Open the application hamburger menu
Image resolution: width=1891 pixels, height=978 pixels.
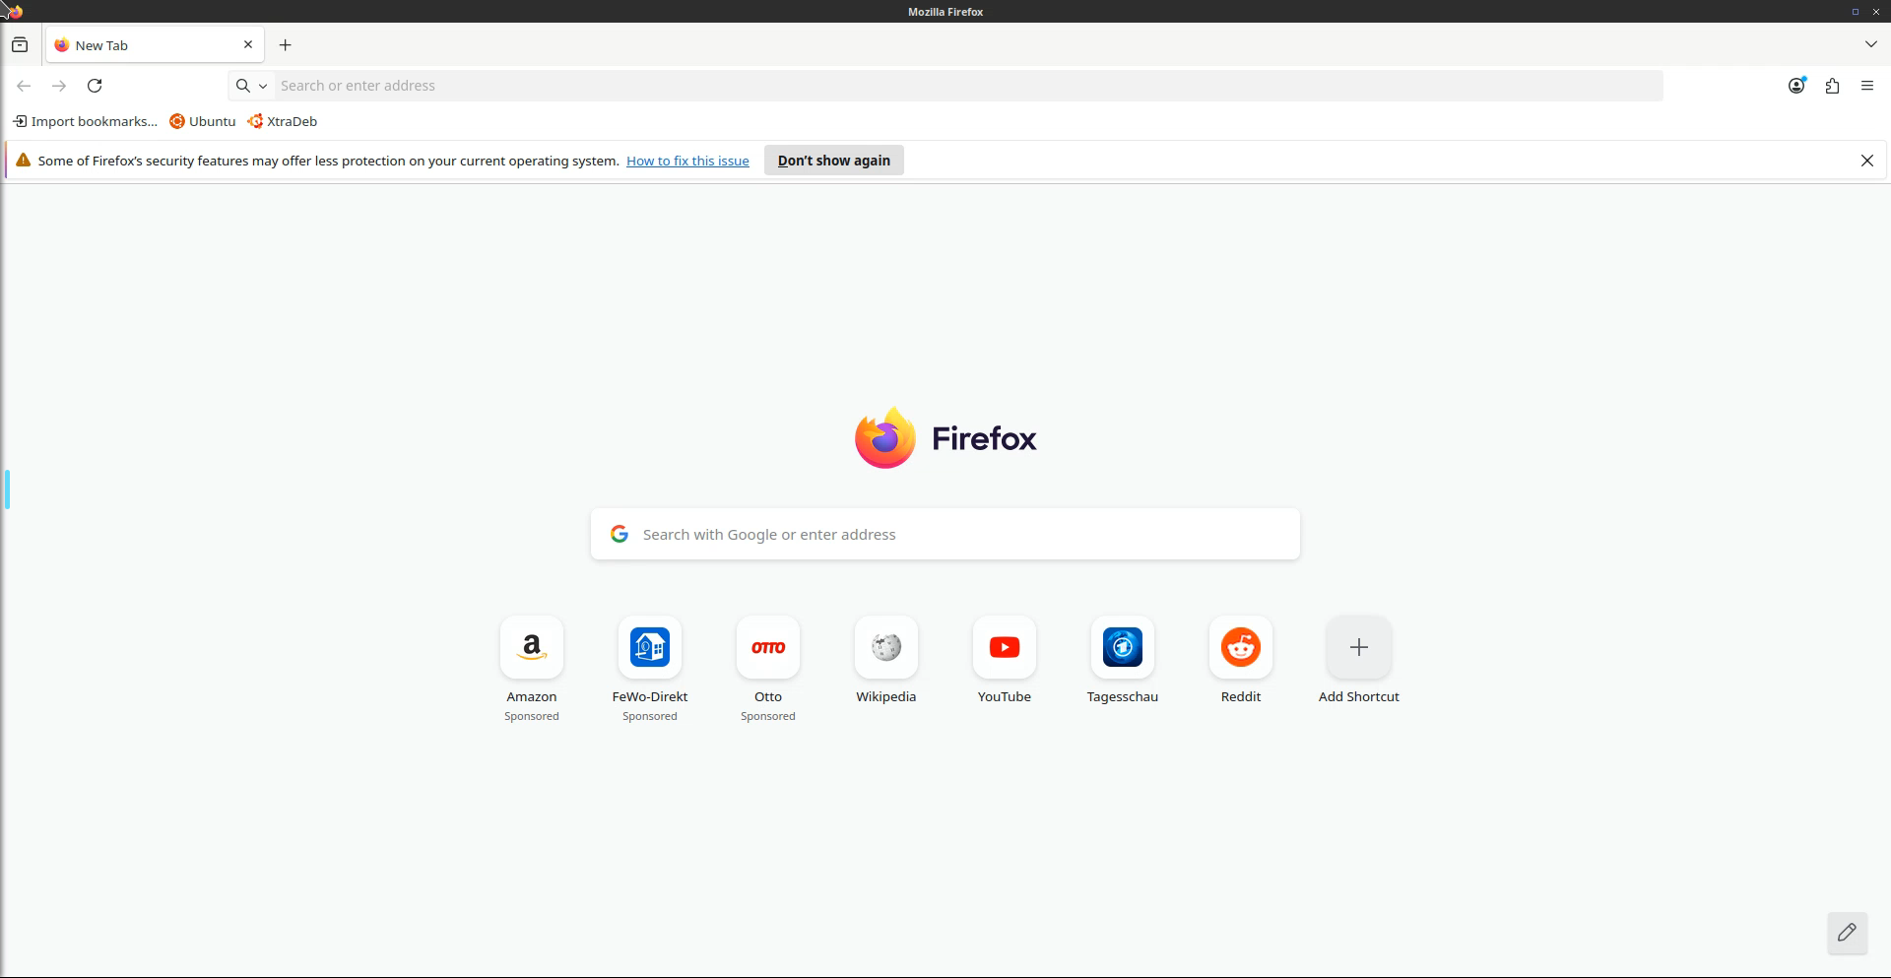[1867, 86]
